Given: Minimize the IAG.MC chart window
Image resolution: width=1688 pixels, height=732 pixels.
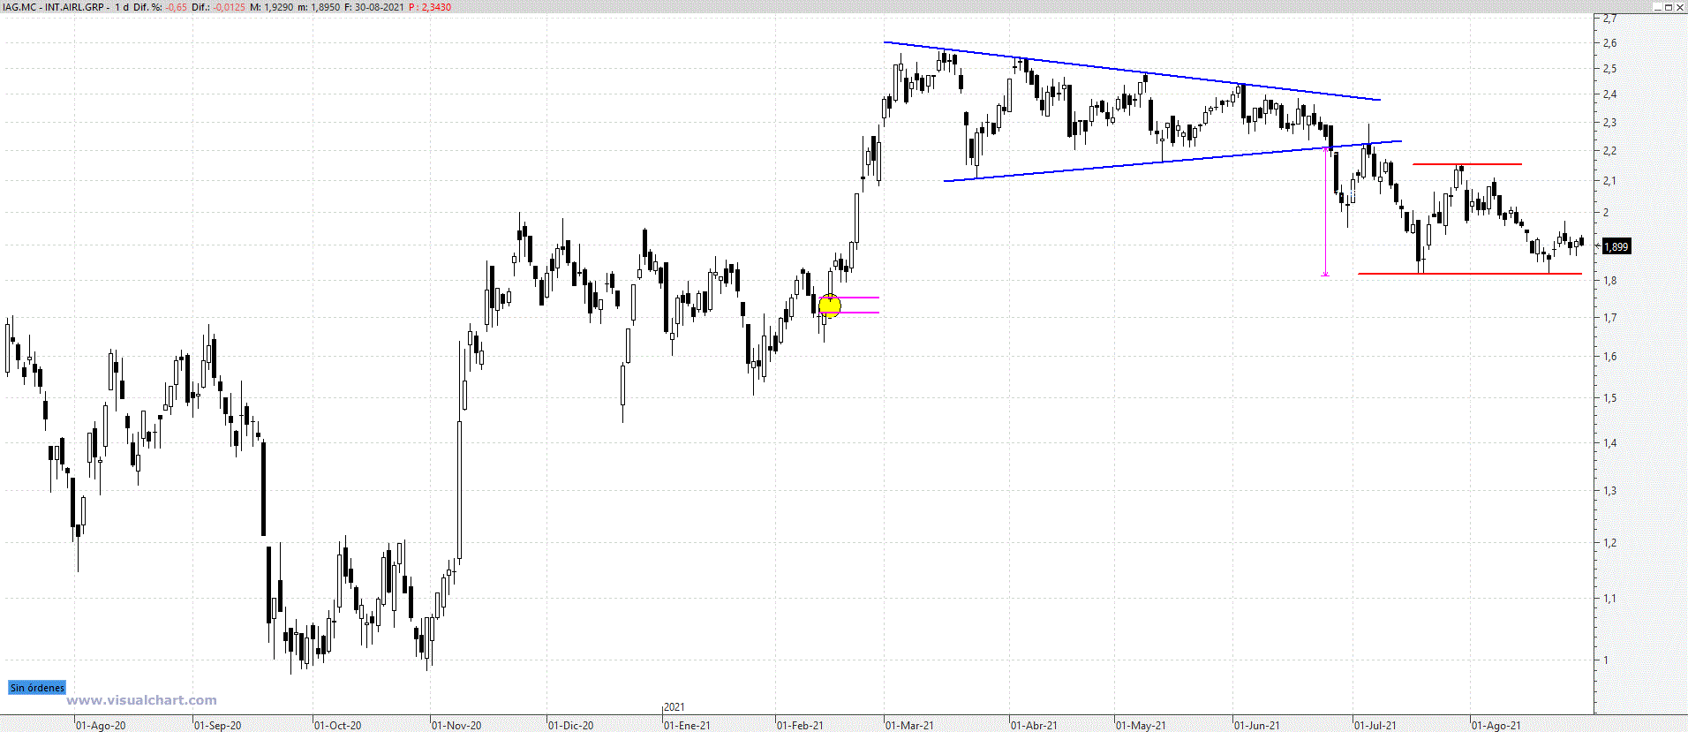Looking at the screenshot, I should click(x=1657, y=6).
